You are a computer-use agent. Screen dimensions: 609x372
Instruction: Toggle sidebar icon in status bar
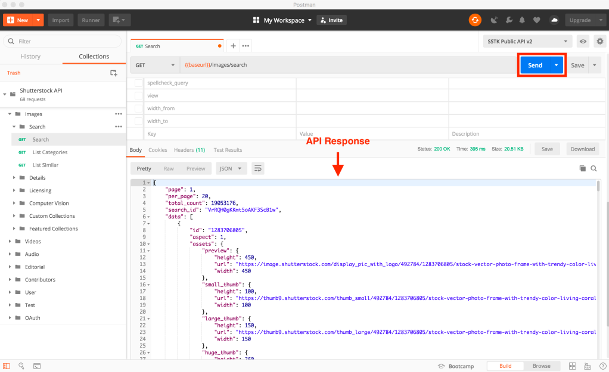(x=6, y=366)
